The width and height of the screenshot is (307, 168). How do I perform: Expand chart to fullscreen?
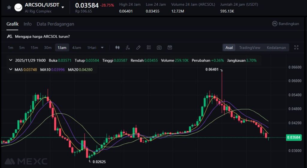296,48
